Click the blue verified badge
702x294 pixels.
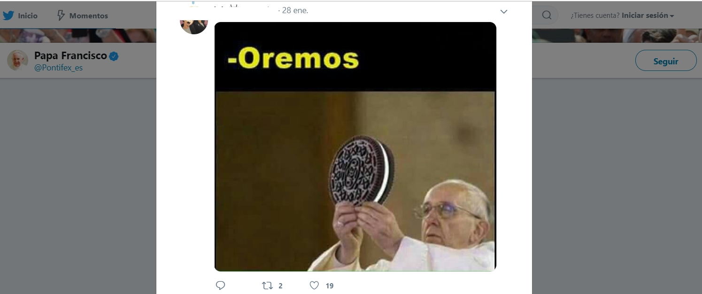114,56
